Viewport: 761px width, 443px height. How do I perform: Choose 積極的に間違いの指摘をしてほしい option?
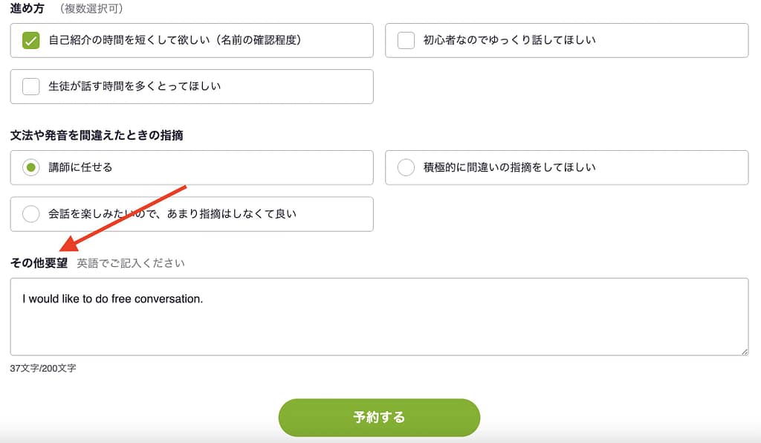406,167
